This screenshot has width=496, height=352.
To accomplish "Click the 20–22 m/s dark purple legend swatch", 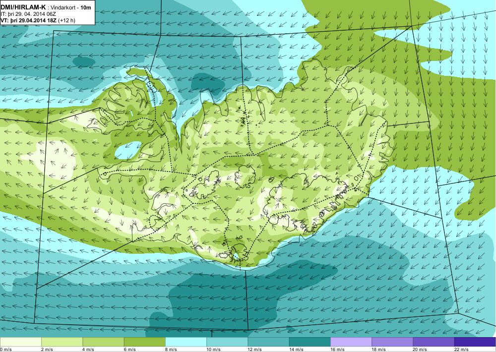I will pyautogui.click(x=434, y=342).
